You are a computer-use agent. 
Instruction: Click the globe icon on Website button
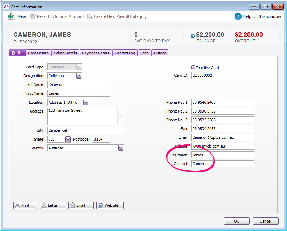pyautogui.click(x=101, y=205)
